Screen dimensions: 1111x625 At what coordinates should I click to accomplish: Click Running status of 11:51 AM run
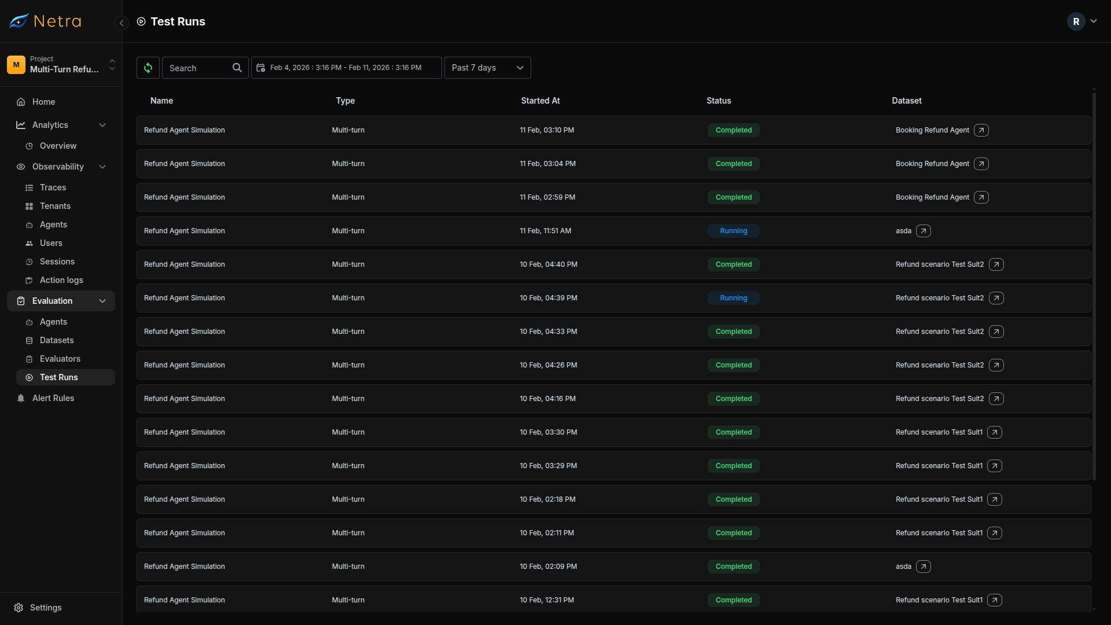(734, 231)
